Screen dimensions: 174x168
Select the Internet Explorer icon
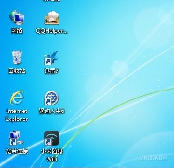(x=17, y=98)
